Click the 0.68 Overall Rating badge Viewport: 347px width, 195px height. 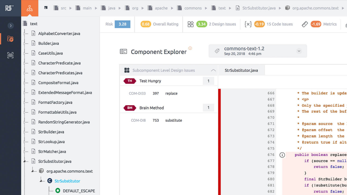click(146, 24)
